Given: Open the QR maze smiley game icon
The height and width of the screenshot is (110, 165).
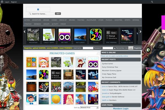Looking at the screenshot, I should click(x=44, y=87).
